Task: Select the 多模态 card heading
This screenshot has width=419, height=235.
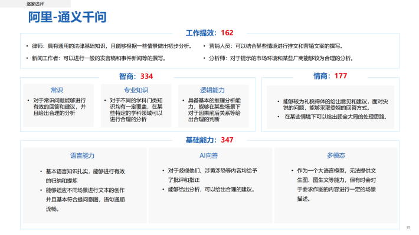Action: (336, 155)
